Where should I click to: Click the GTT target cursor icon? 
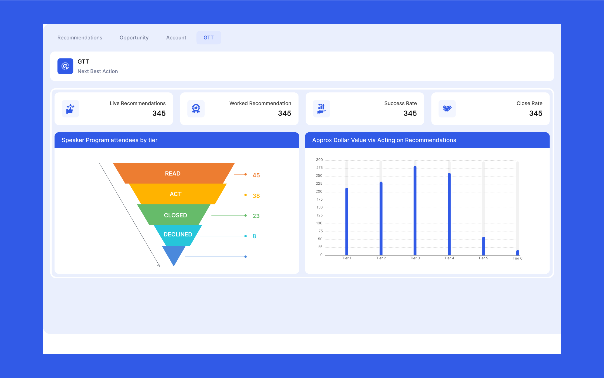click(65, 66)
